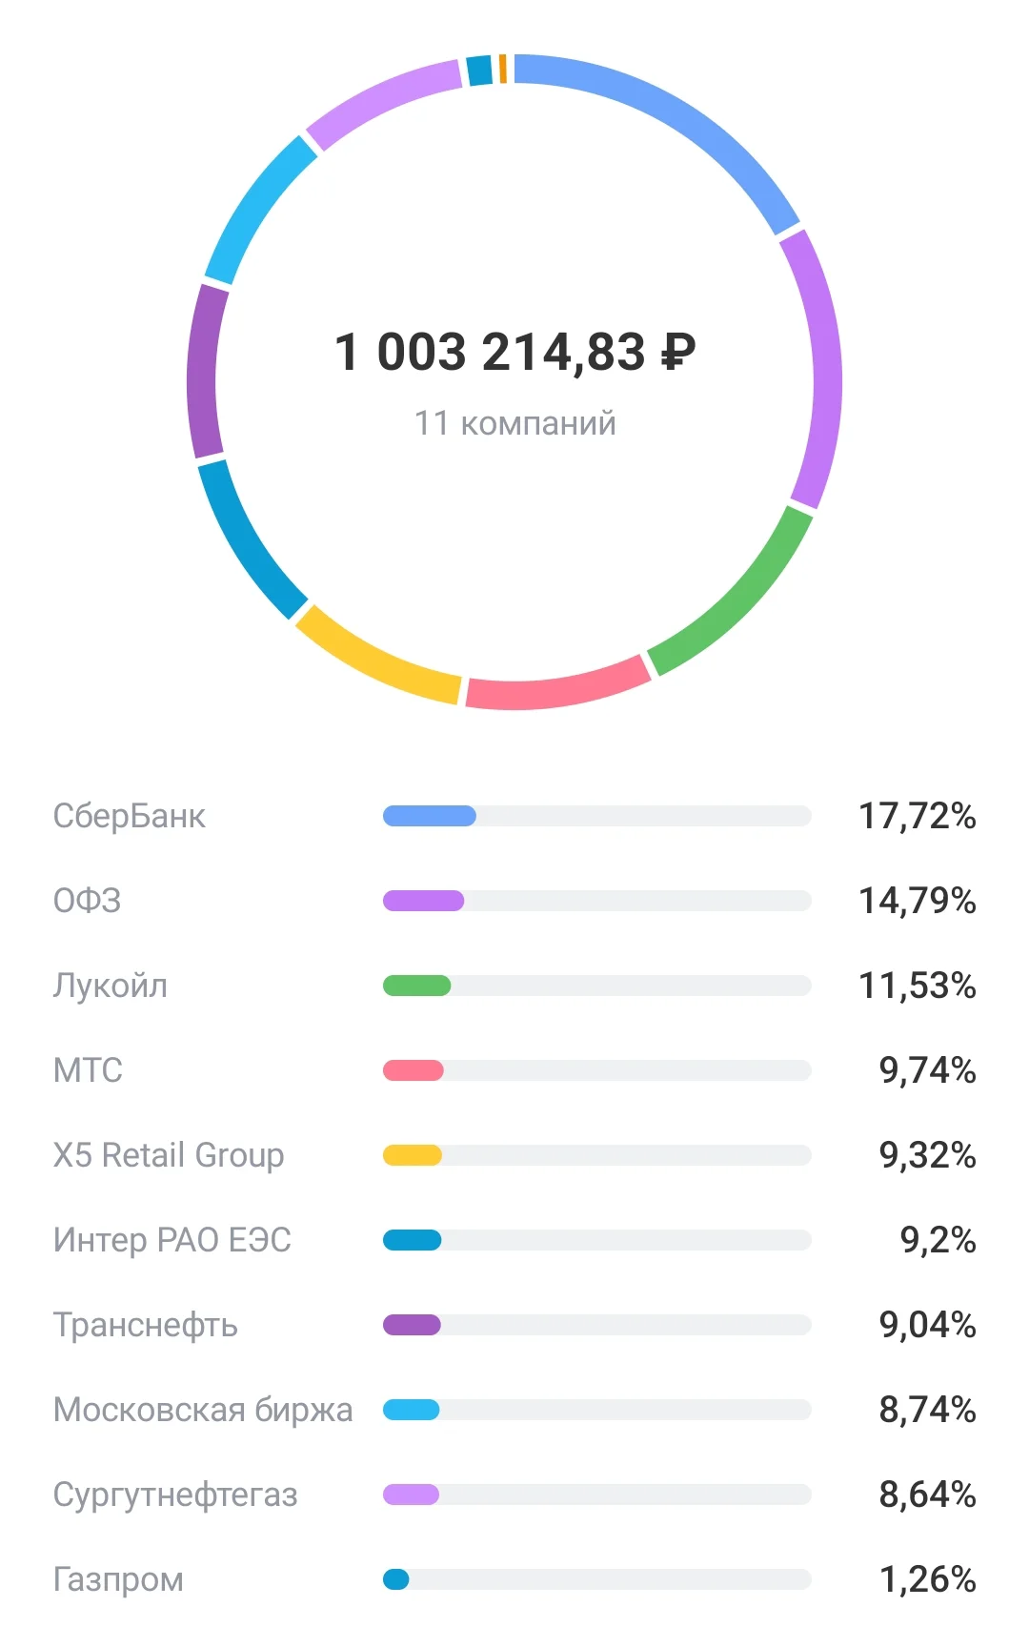Click the Газпром label

point(118,1579)
